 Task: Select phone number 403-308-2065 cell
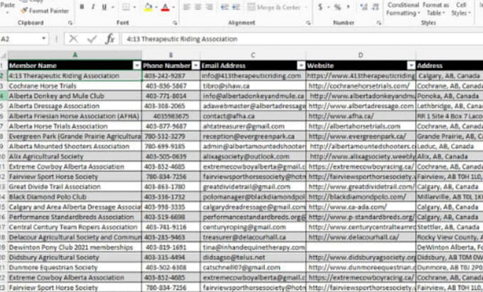(171, 106)
